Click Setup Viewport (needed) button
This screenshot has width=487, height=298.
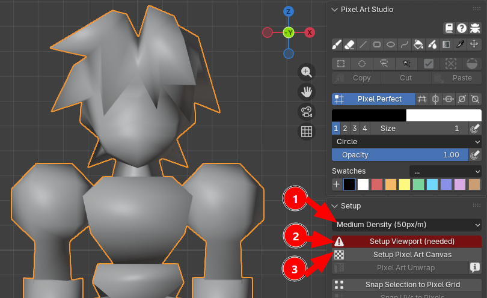point(406,242)
